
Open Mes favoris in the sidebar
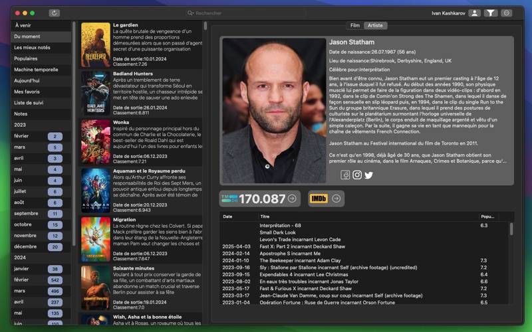[x=41, y=92]
